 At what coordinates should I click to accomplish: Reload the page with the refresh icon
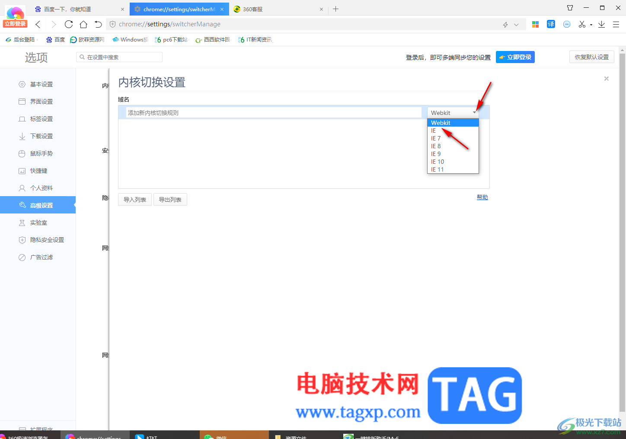[69, 24]
